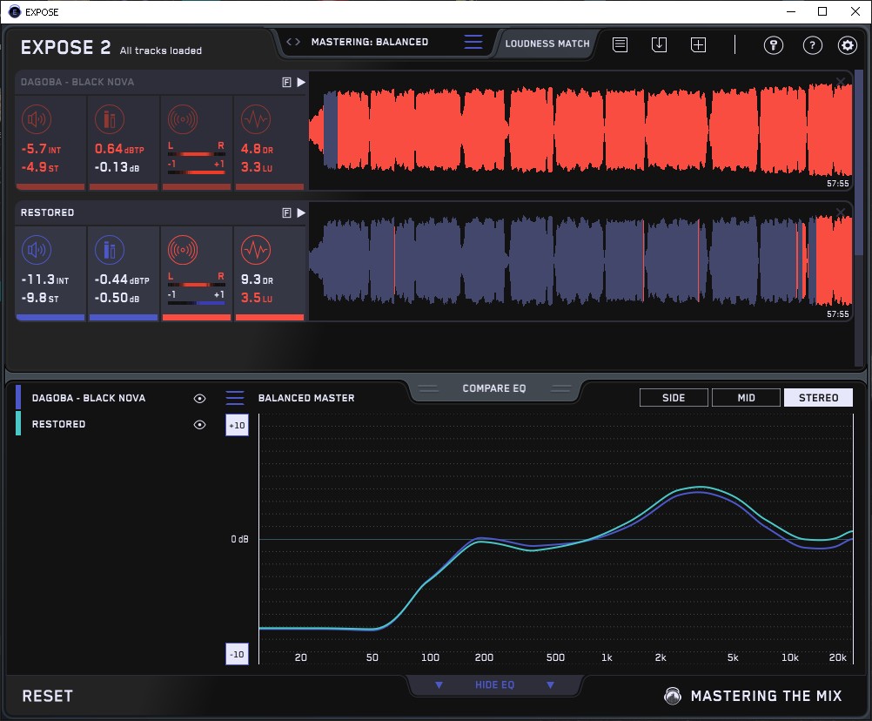Remove the Restored track

tap(841, 212)
